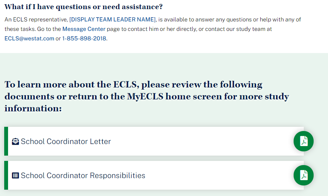
Task: Select the School Coordinator Responsibilities title text
Action: point(83,176)
